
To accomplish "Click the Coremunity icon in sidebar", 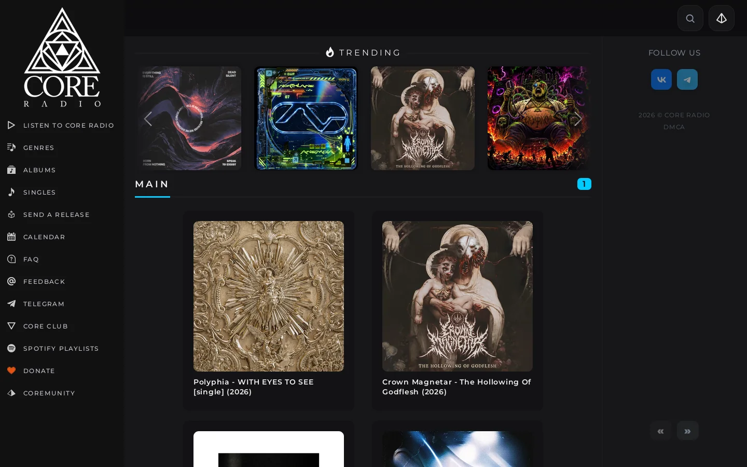I will click(11, 393).
